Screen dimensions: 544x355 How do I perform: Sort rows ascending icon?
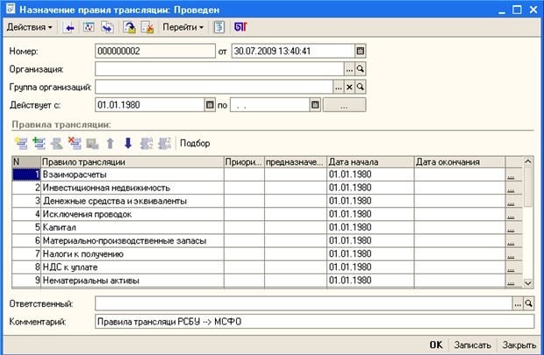(147, 143)
